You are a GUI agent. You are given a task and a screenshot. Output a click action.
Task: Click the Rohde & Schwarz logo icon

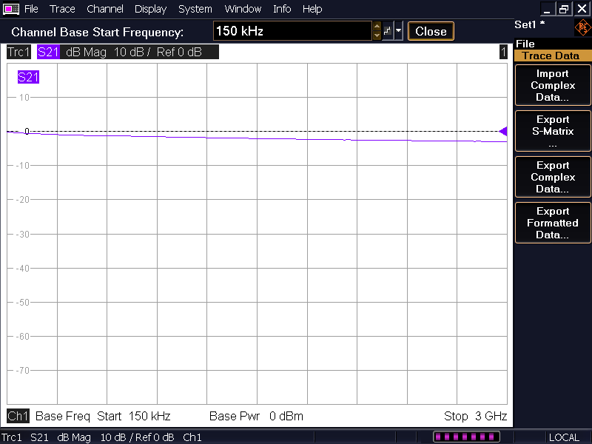[582, 28]
